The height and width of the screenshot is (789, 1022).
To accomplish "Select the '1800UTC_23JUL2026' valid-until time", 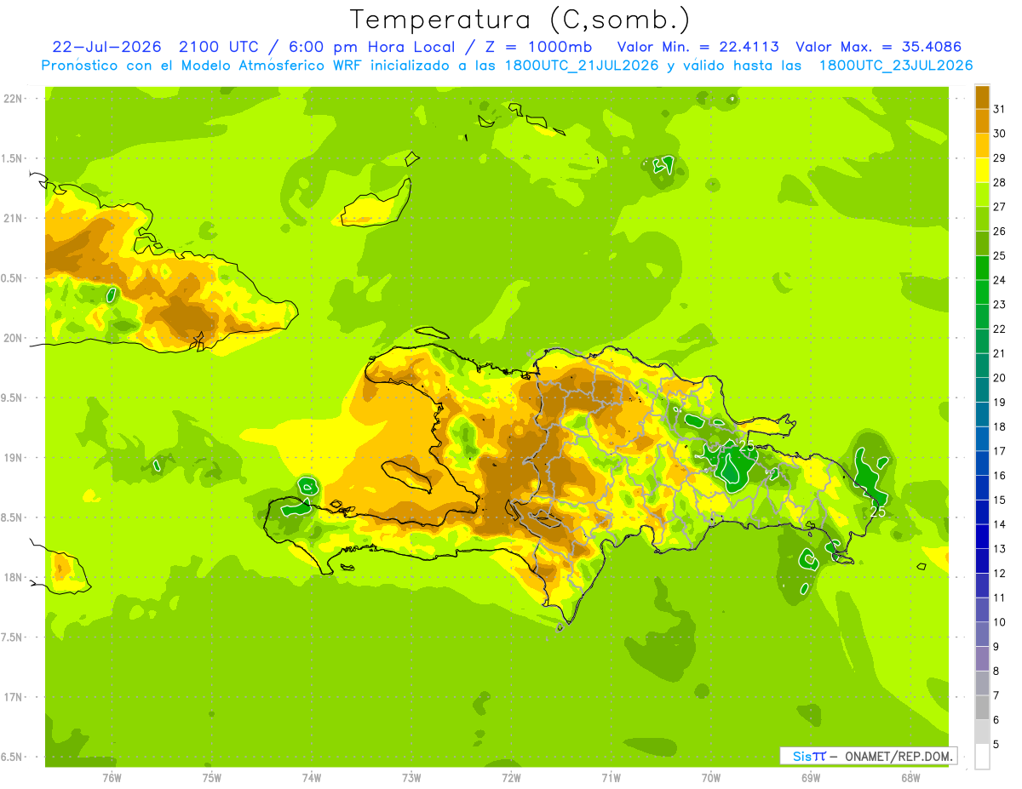I will 896,66.
